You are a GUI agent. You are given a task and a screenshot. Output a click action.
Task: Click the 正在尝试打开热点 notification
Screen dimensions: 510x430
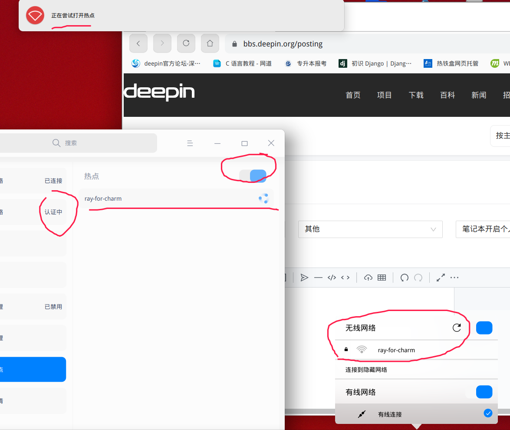(181, 15)
